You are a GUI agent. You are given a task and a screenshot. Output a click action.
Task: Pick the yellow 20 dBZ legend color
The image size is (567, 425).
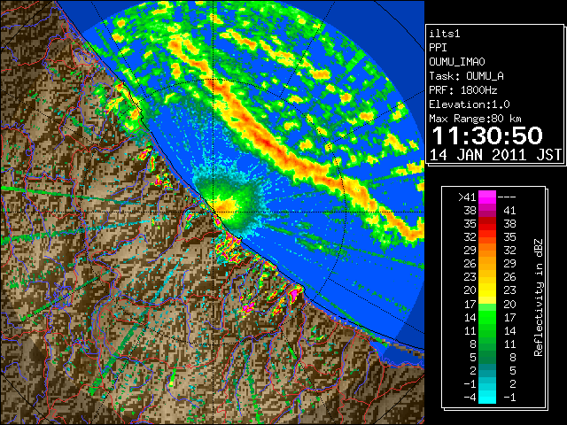click(487, 290)
